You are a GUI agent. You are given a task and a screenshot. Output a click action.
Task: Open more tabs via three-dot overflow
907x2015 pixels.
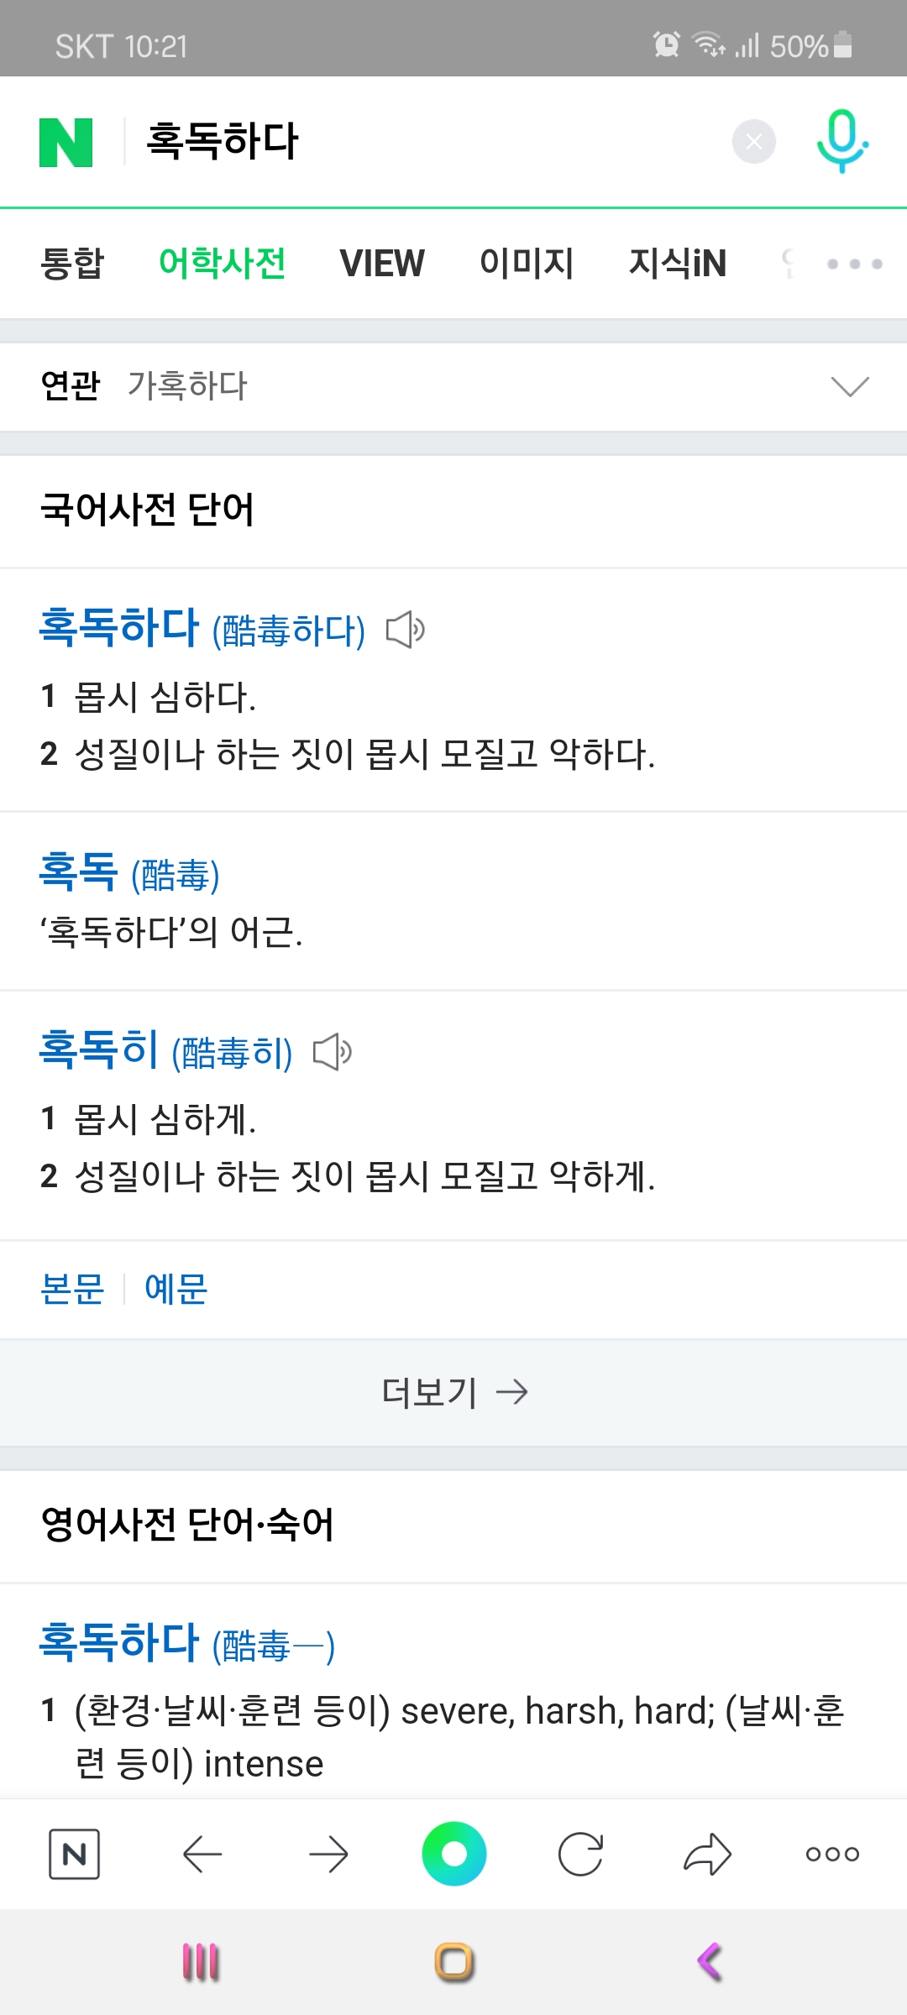click(854, 264)
